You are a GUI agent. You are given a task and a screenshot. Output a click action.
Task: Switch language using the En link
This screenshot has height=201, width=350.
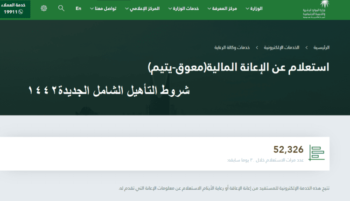pos(78,8)
